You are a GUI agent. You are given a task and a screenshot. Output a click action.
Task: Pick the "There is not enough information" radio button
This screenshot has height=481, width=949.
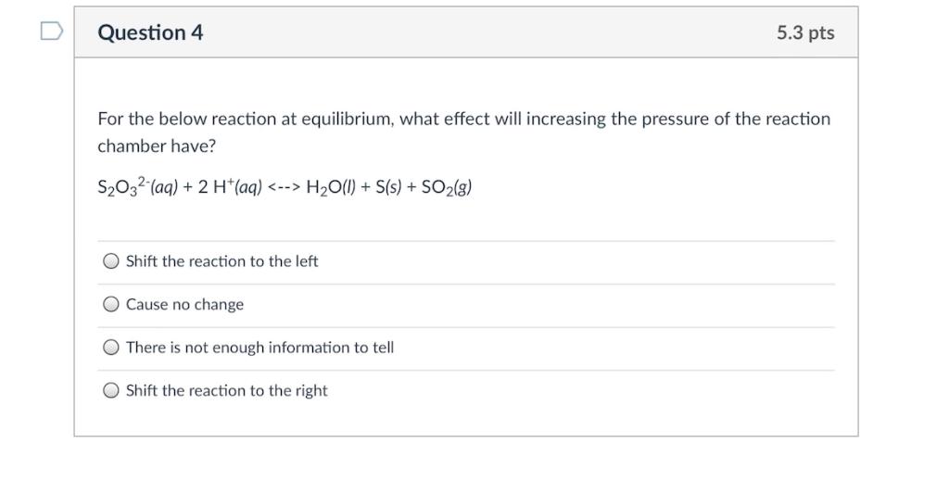point(111,348)
